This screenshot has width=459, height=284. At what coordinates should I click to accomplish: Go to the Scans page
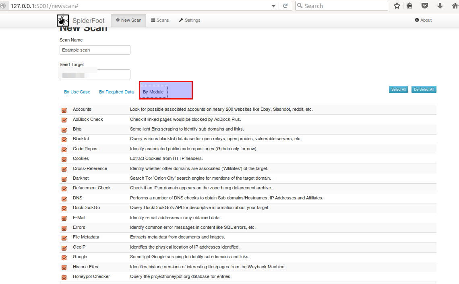click(160, 20)
